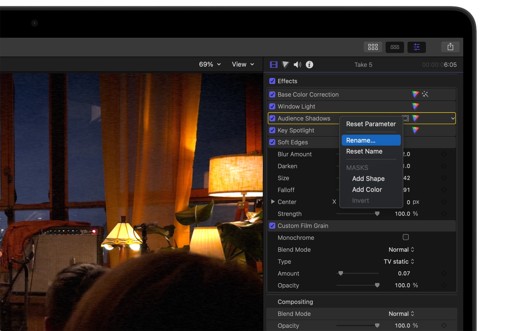Image resolution: width=512 pixels, height=331 pixels.
Task: Add keyframe for Darken parameter
Action: (x=444, y=166)
